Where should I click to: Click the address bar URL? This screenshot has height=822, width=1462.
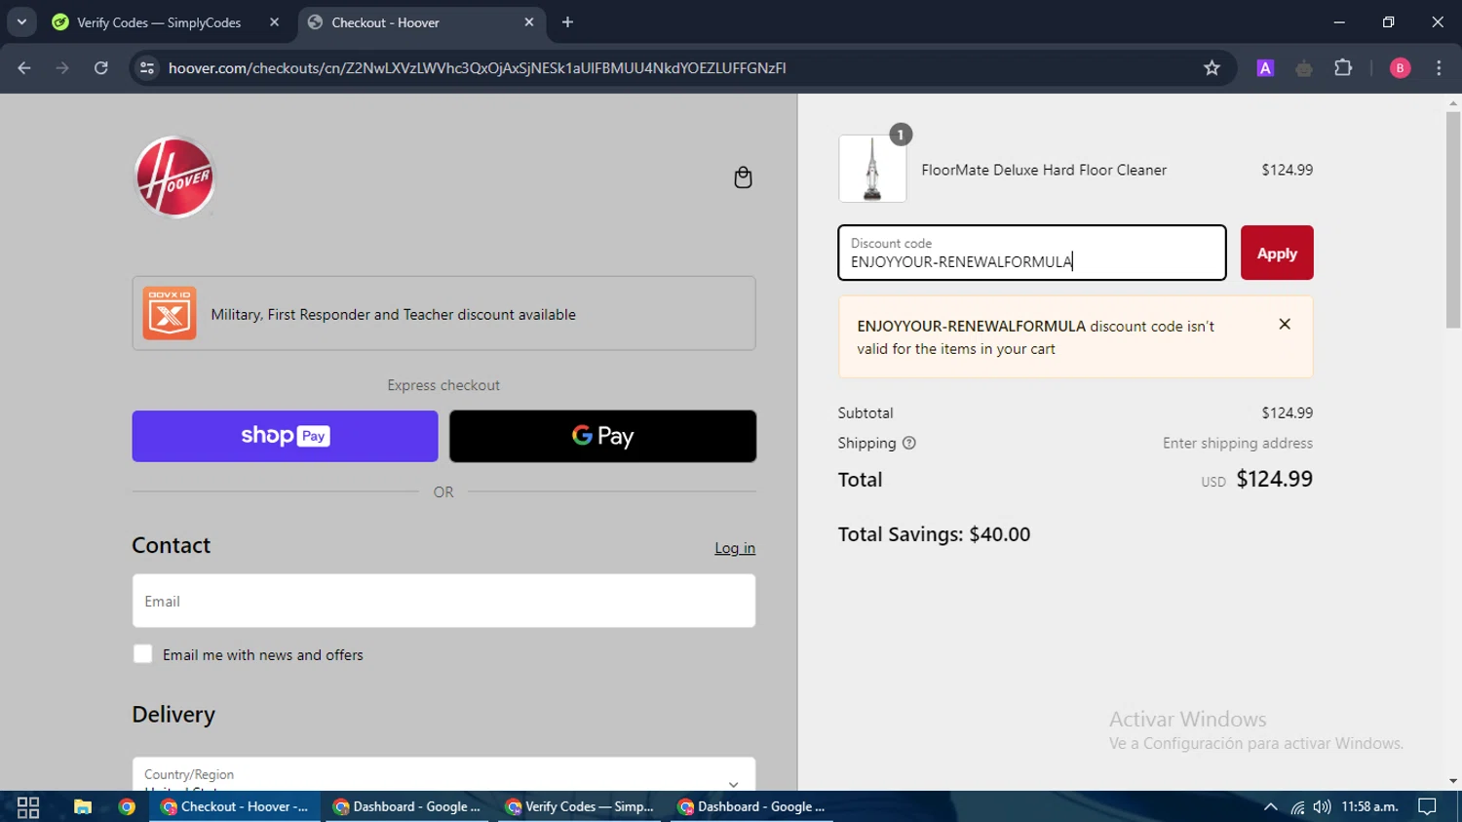pos(477,68)
